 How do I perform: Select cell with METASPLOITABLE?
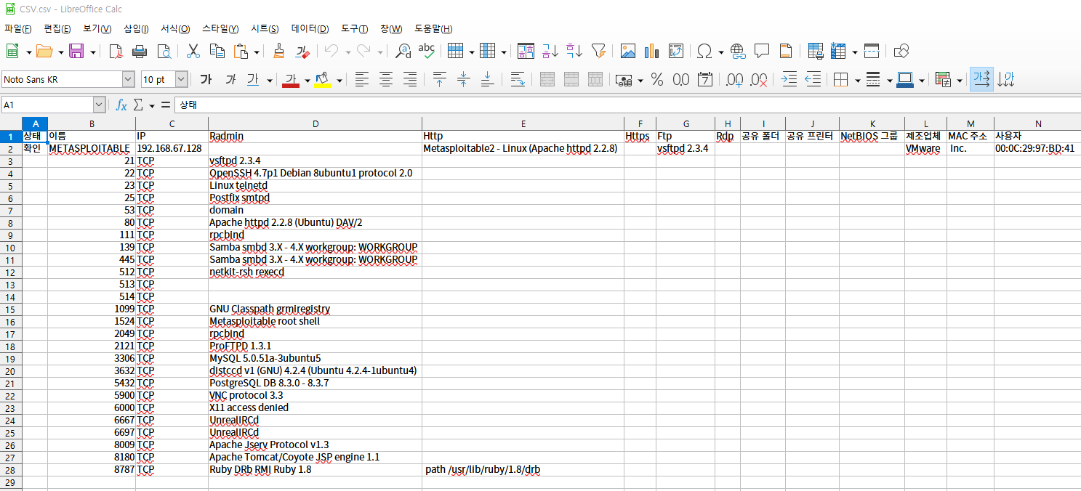tap(91, 148)
